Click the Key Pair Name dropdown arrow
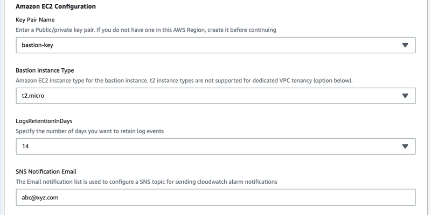Viewport: 431px width, 215px height. 405,45
